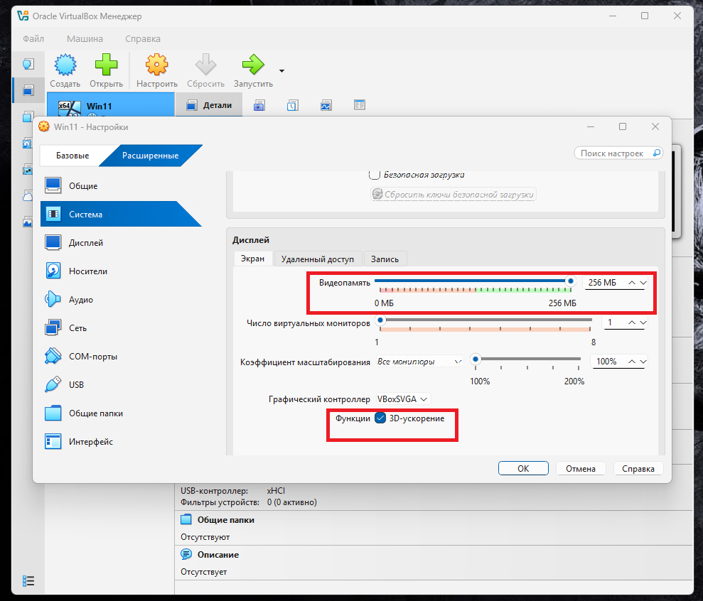The image size is (703, 601).
Task: Switch to Базовые settings mode
Action: 73,156
